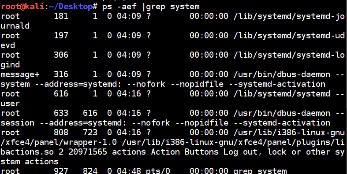This screenshot has height=174, width=347.
Task: Click '/usr/lib/i386-linux-gnu' in row 808
Action: pyautogui.click(x=289, y=133)
